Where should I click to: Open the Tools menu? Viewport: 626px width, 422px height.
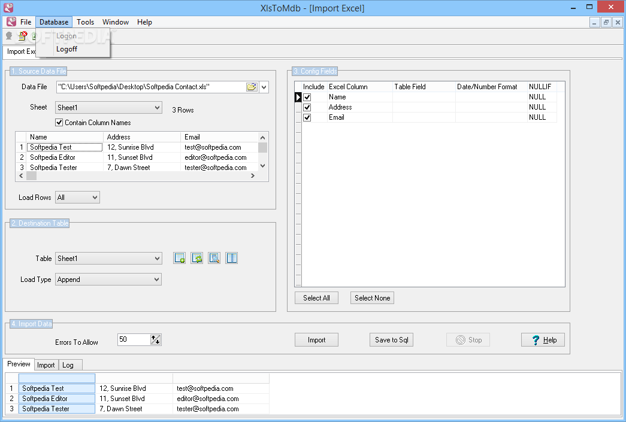pos(86,22)
